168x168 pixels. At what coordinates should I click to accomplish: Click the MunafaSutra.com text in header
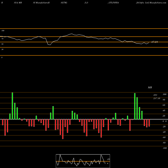coord(158,3)
